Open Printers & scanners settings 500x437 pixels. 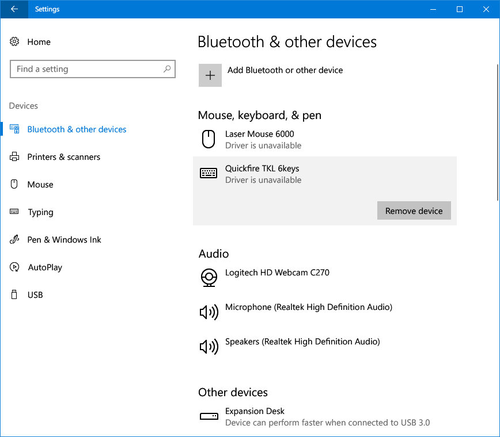tap(64, 157)
